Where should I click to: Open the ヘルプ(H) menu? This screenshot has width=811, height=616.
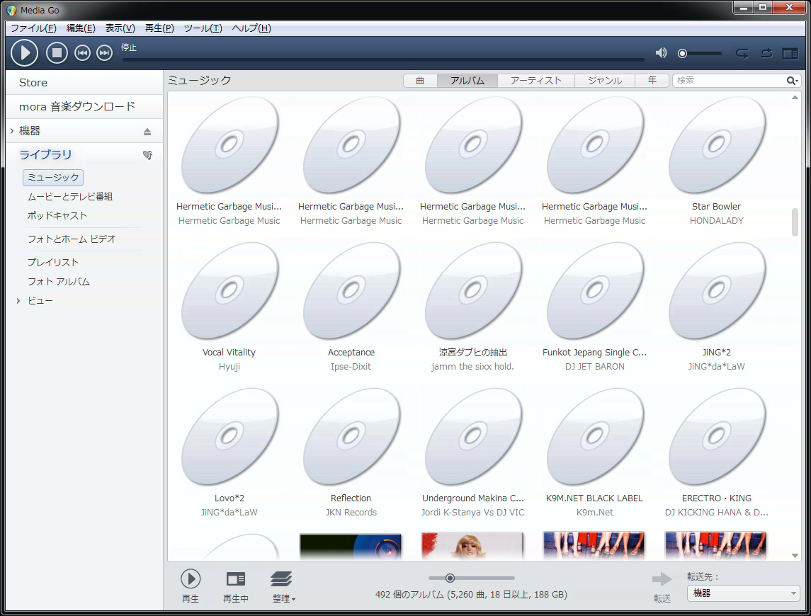(251, 28)
